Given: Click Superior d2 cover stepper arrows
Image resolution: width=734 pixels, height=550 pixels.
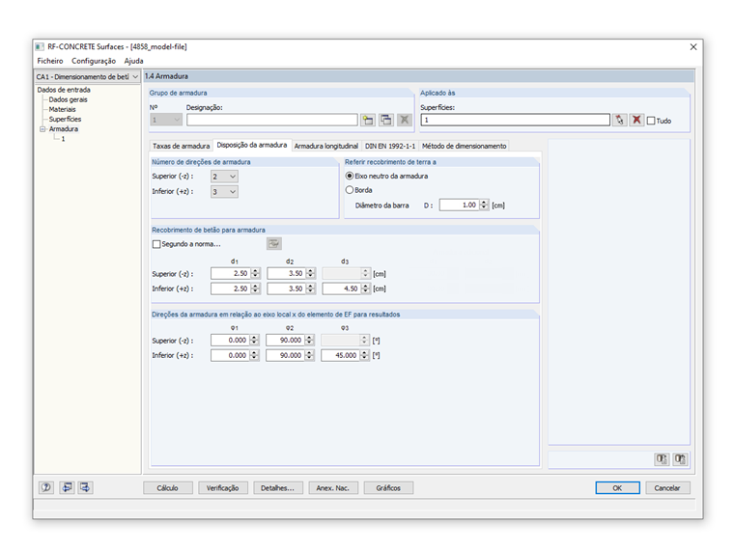Looking at the screenshot, I should point(310,274).
